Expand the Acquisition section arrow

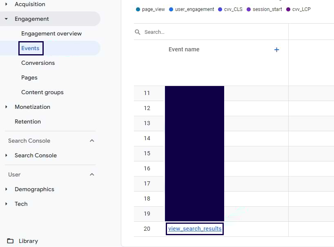(x=7, y=4)
